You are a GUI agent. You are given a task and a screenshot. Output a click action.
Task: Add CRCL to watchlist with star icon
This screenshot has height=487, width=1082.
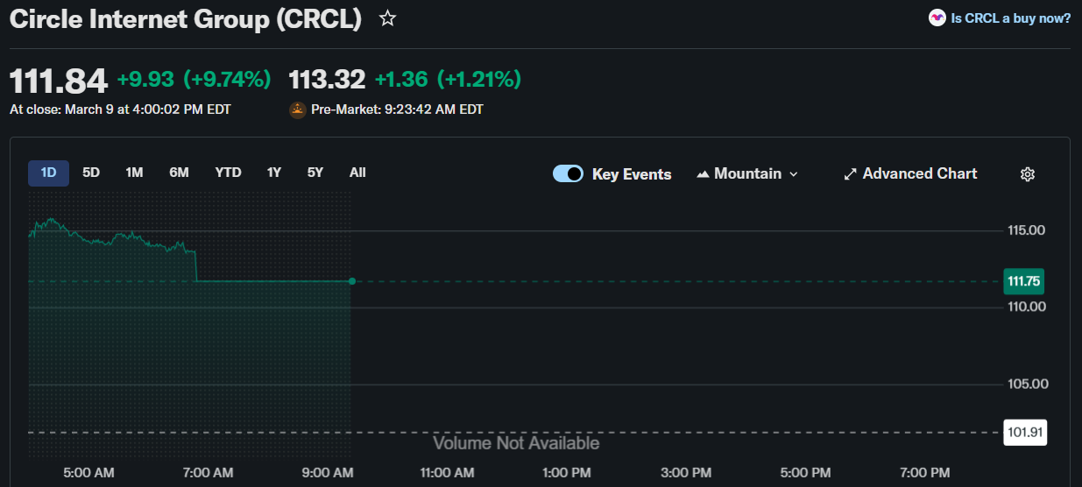(x=387, y=18)
